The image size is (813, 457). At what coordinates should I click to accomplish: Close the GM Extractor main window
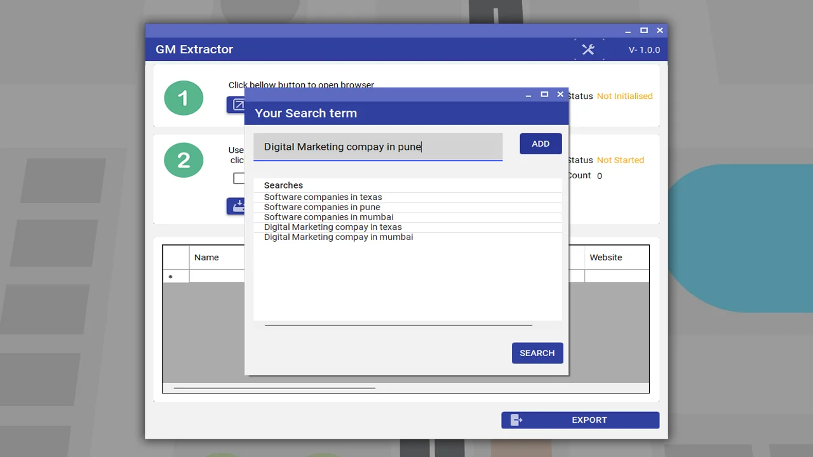click(x=660, y=30)
